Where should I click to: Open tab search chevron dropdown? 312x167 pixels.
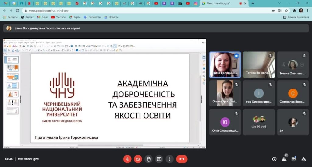(x=279, y=3)
